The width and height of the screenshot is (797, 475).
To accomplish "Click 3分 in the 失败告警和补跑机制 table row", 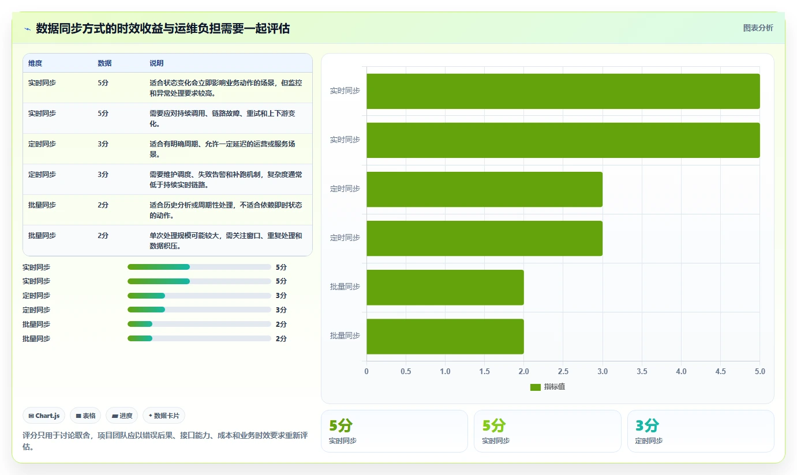I will tap(103, 175).
